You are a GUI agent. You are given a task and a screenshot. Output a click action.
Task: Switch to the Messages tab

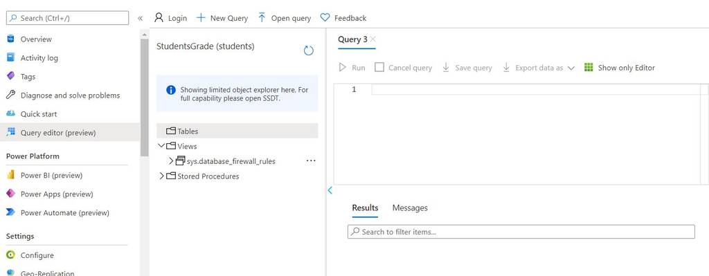[x=410, y=208]
